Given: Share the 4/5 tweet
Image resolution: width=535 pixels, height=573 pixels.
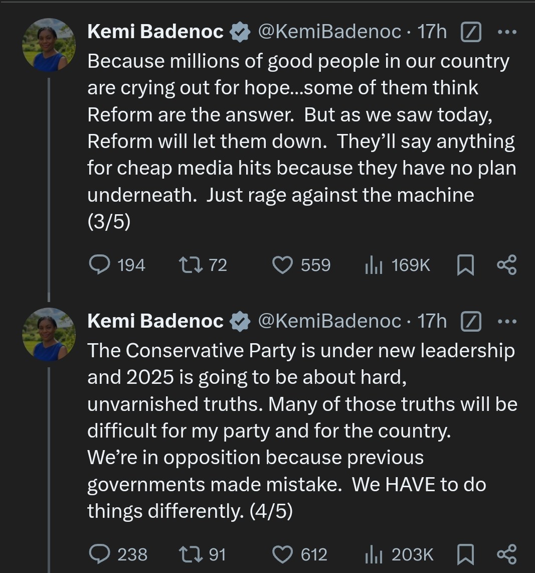Looking at the screenshot, I should (506, 554).
